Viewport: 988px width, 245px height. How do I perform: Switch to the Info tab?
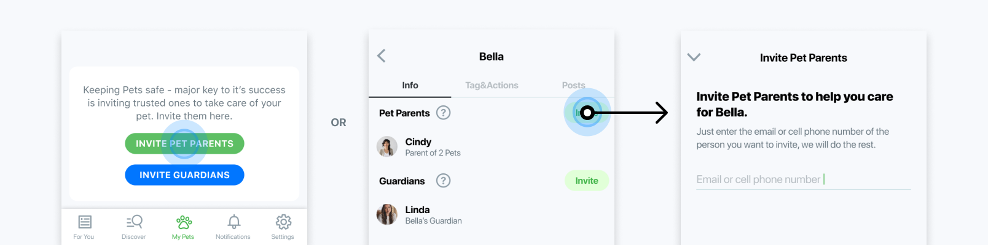coord(410,85)
